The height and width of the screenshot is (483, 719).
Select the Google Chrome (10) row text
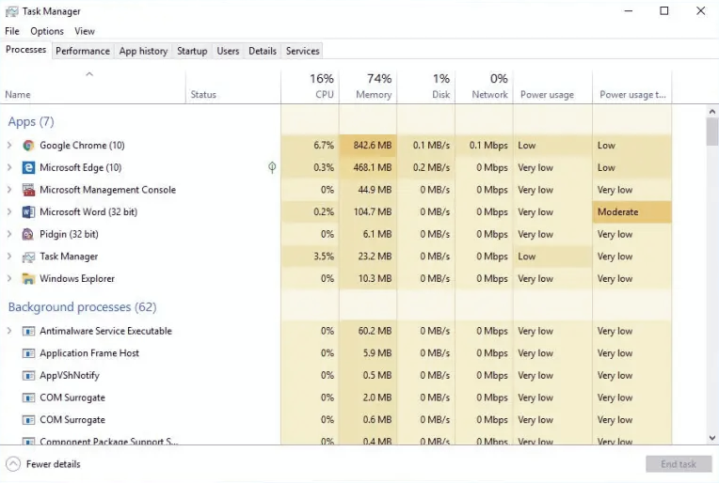coord(82,145)
